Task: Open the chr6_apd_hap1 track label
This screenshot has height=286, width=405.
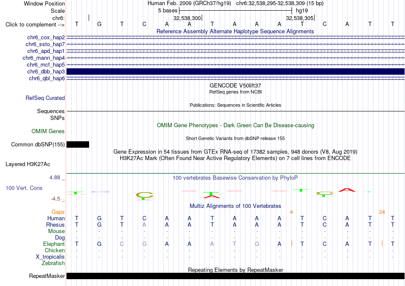Action: pyautogui.click(x=46, y=51)
